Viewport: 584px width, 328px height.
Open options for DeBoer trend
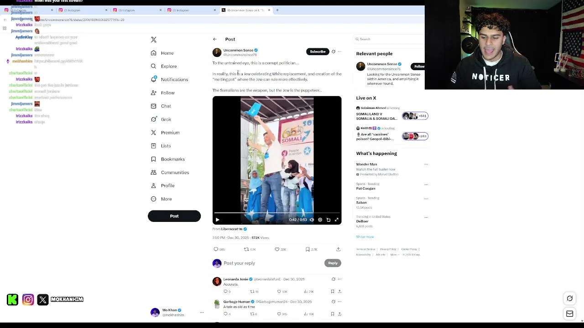point(426,217)
